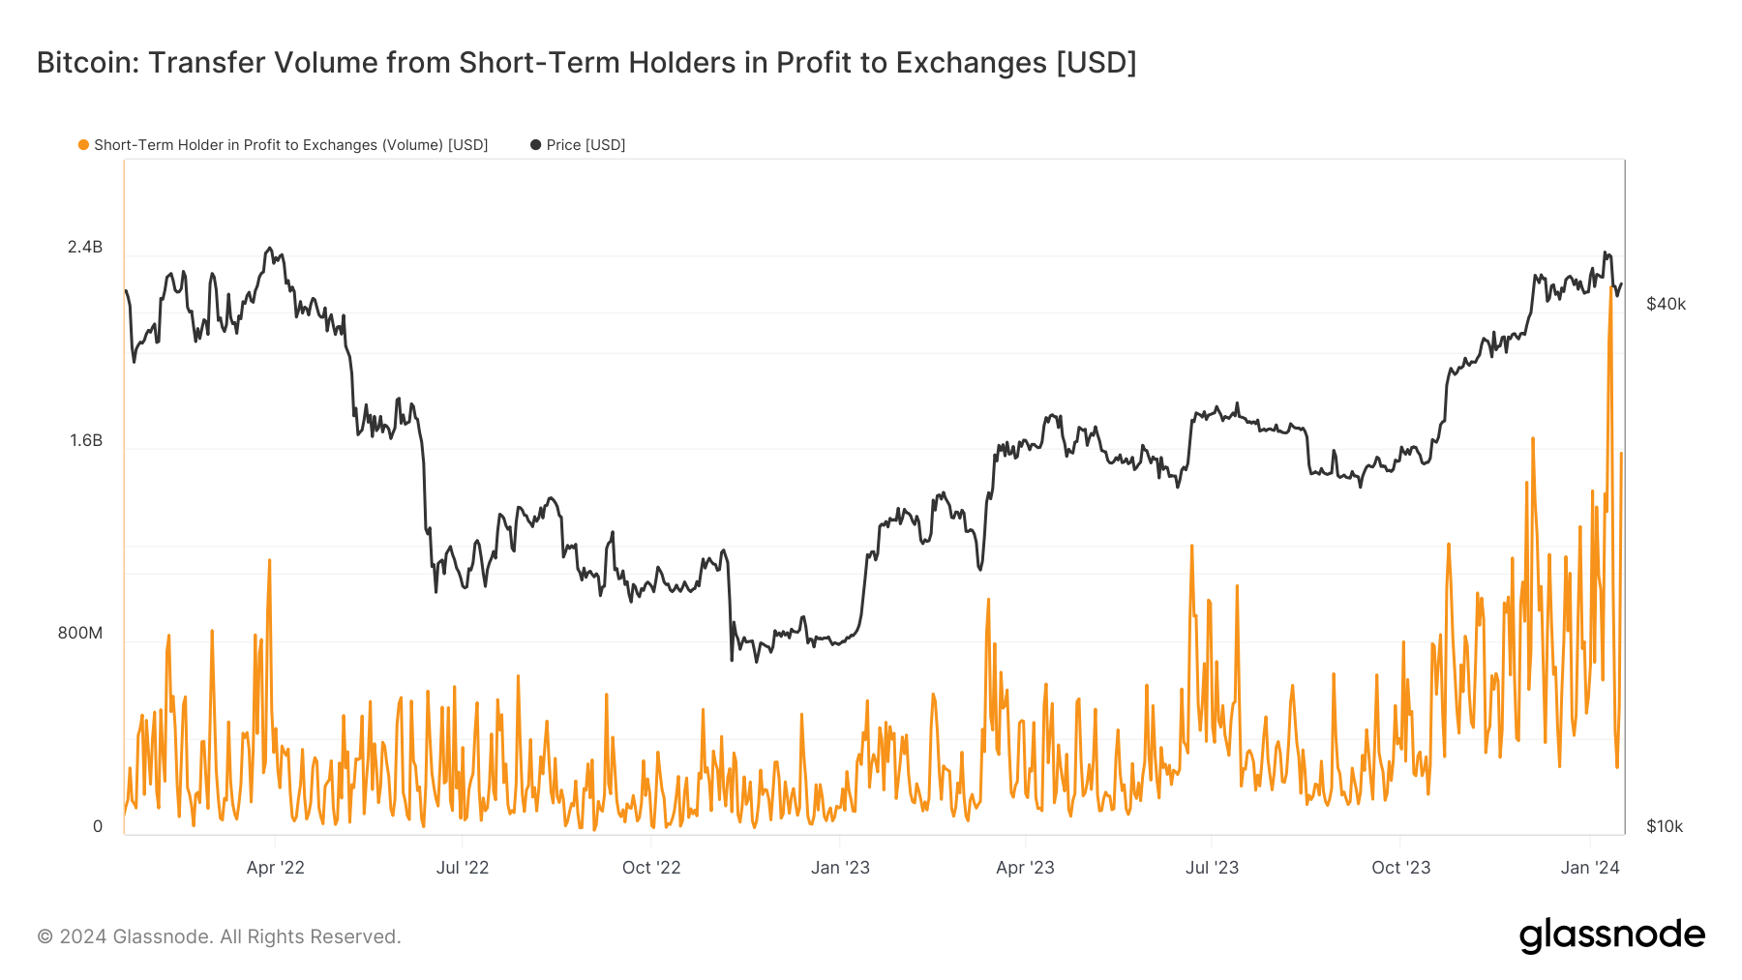This screenshot has height=980, width=1742.
Task: Select the Apr '23 date label
Action: tap(1025, 868)
